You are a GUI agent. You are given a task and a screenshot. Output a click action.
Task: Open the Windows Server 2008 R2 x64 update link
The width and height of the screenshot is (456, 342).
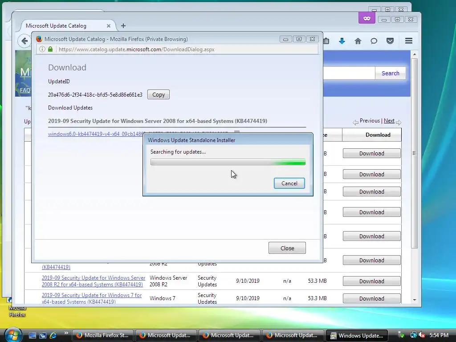pyautogui.click(x=94, y=281)
